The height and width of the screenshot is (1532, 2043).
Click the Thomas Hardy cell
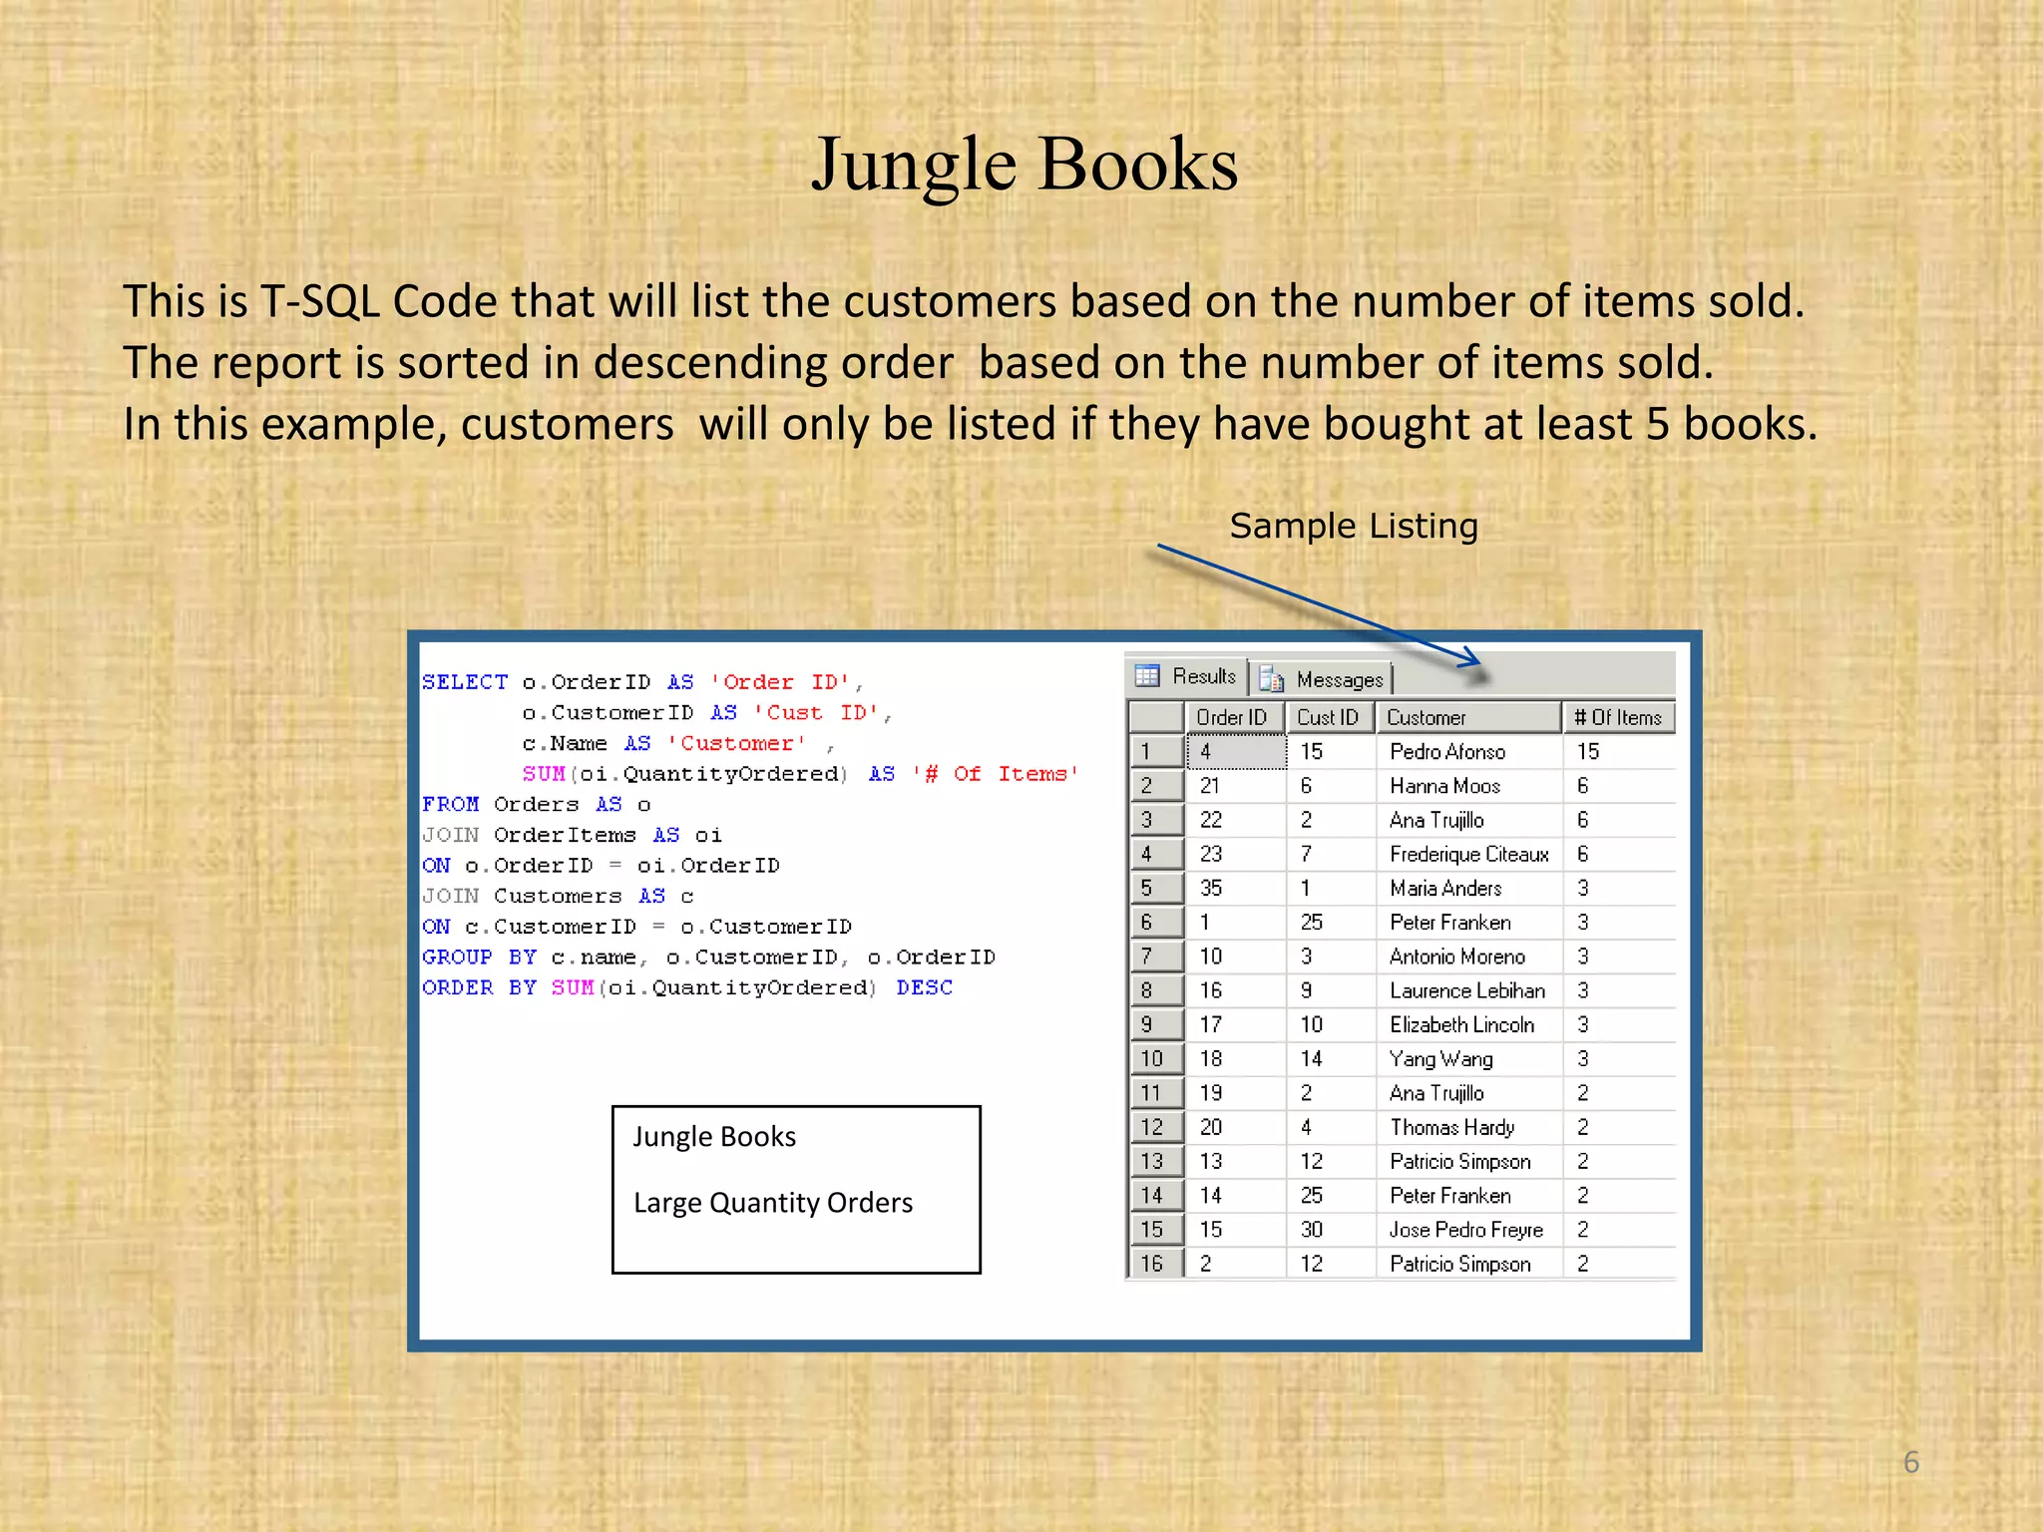1468,1127
